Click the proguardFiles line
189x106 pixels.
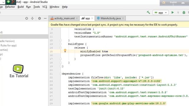pos(134,55)
